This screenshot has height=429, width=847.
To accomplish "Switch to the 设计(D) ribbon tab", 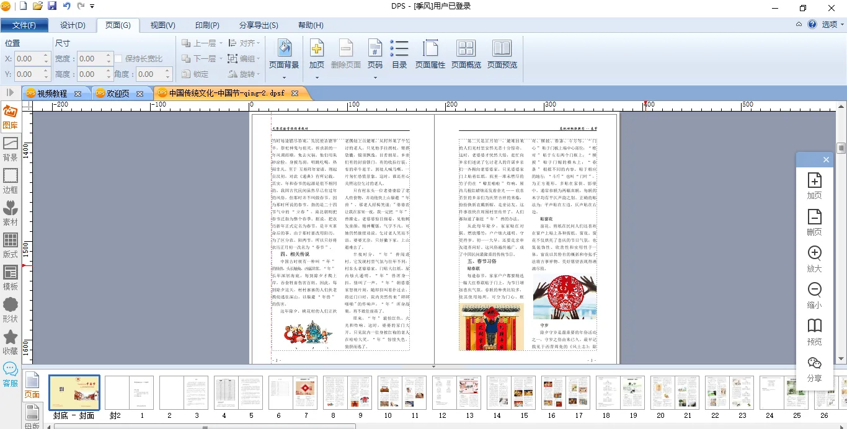I will (73, 25).
